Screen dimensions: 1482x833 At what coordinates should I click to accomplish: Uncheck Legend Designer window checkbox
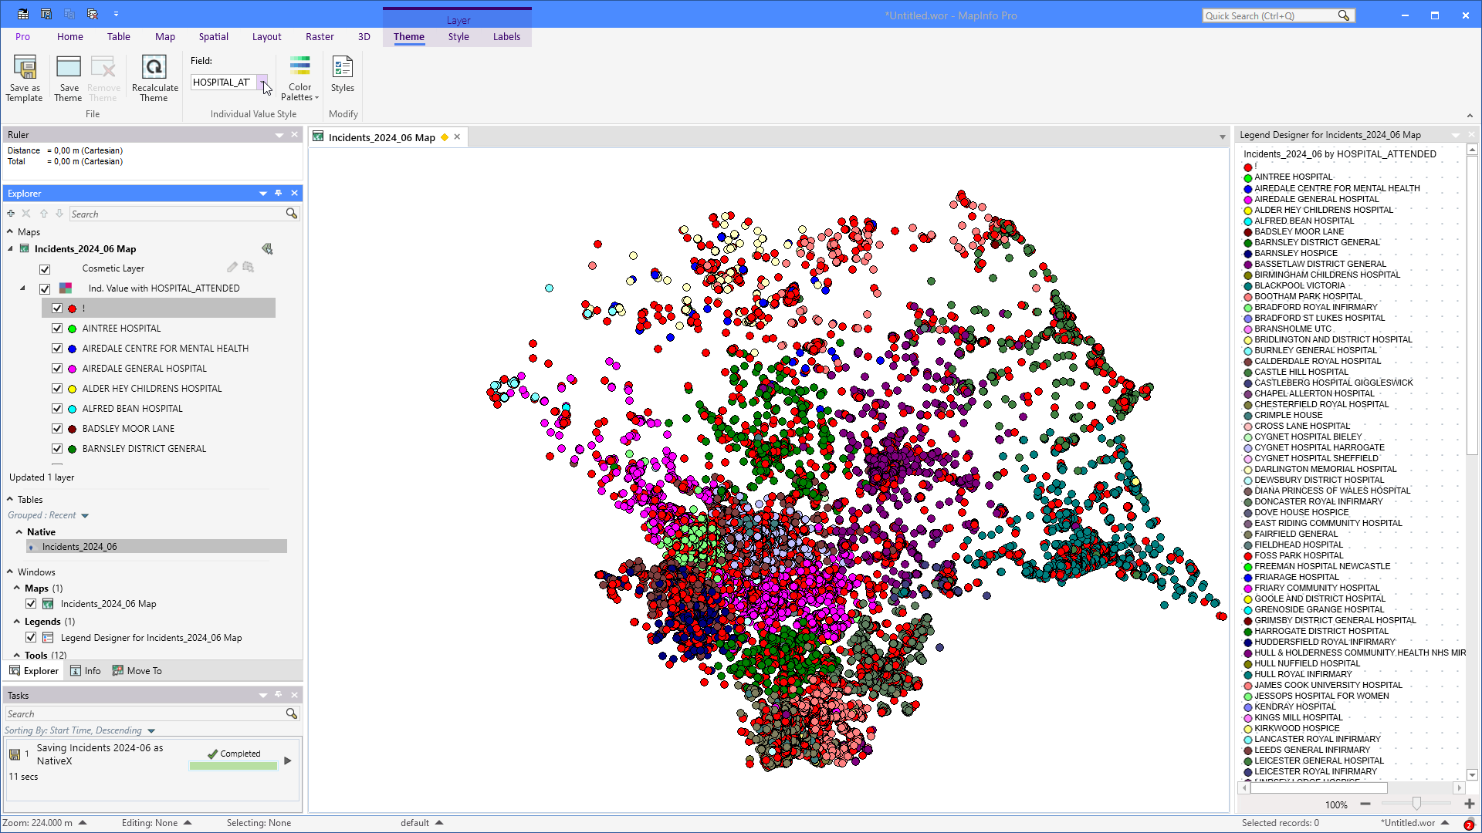[x=31, y=638]
